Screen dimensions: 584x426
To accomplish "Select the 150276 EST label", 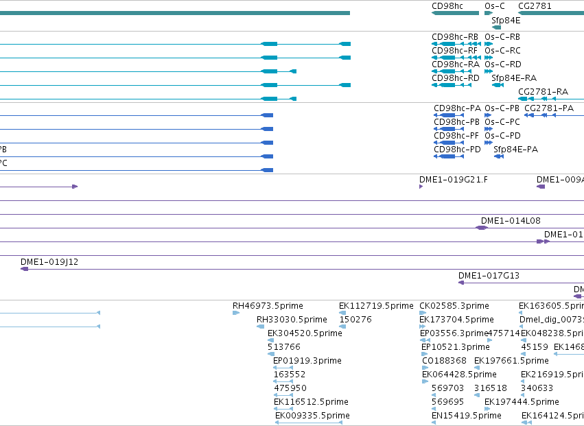I will click(x=355, y=320).
